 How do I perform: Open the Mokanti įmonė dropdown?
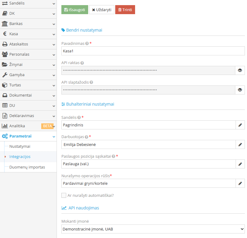coord(153,229)
